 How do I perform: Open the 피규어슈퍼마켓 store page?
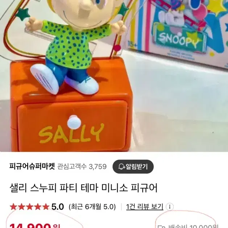[x=32, y=166]
